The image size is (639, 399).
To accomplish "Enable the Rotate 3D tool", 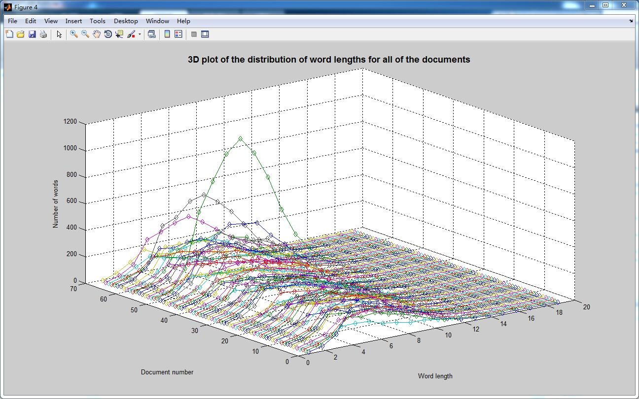I will 108,34.
